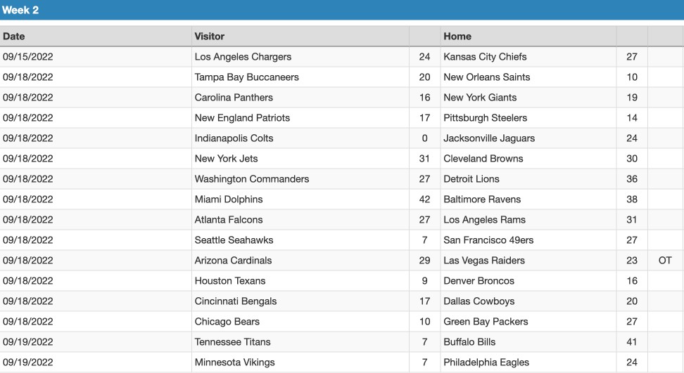Select the New York Jets visitor cell
The width and height of the screenshot is (684, 373).
point(300,159)
